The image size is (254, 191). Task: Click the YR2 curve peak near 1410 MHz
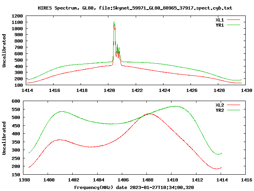(x=176, y=106)
